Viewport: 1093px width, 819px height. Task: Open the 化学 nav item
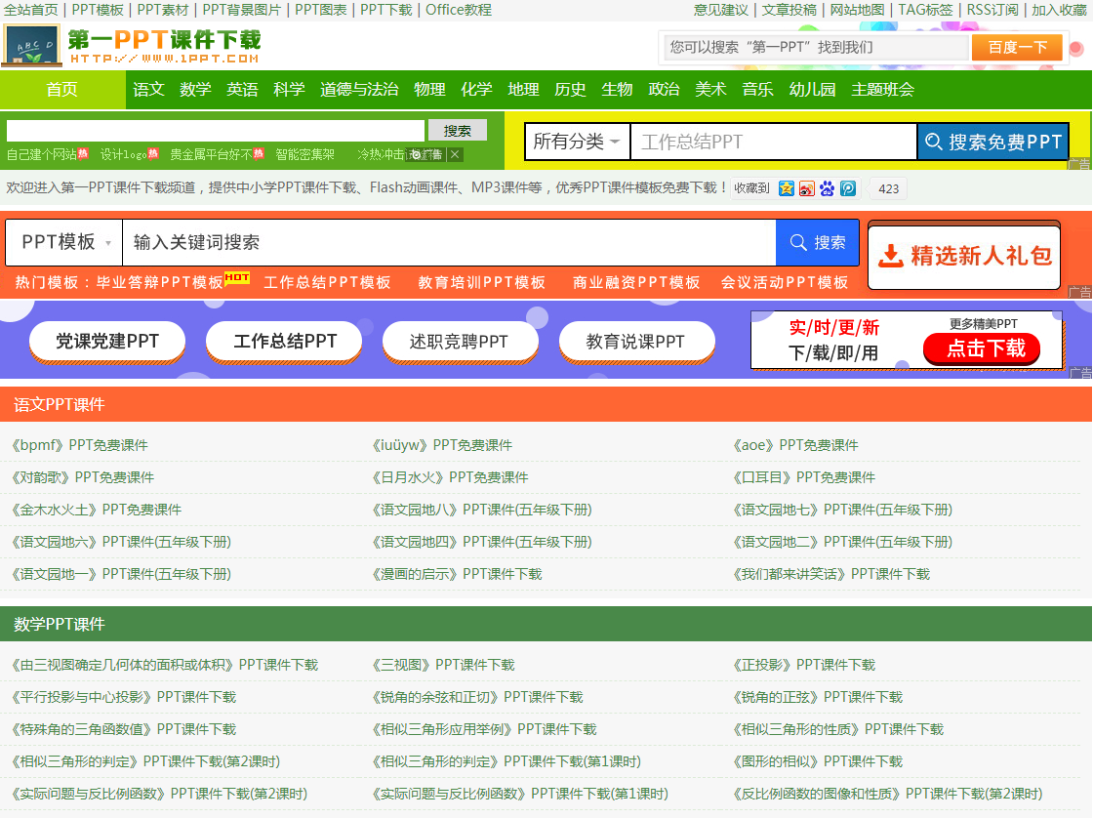click(476, 89)
